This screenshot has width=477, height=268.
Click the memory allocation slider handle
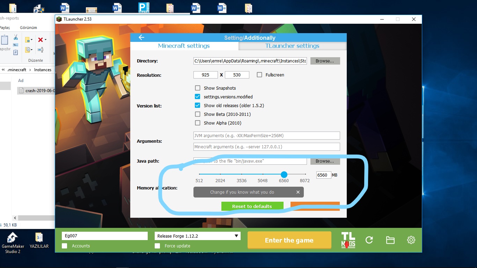tap(284, 174)
